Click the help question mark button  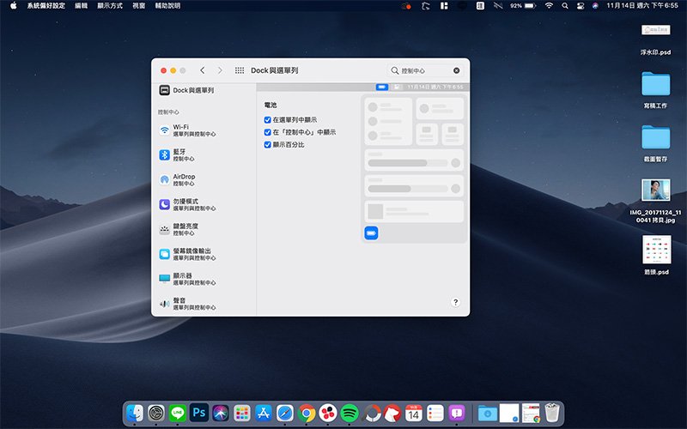(x=455, y=302)
